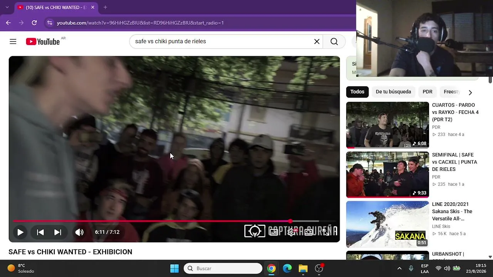Screen dimensions: 493x277
Task: Click the taskbar Buscar search box
Action: 223,269
